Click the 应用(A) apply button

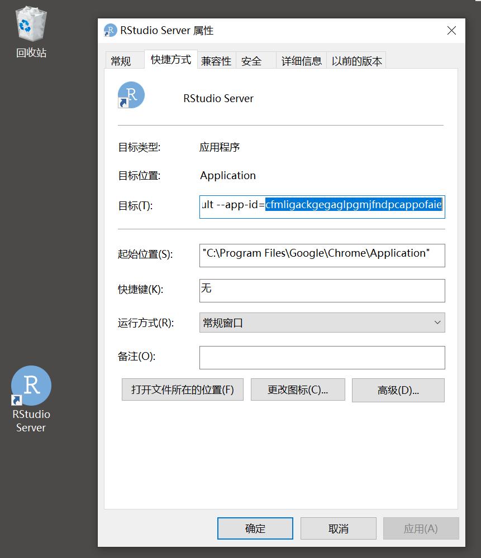[x=421, y=528]
